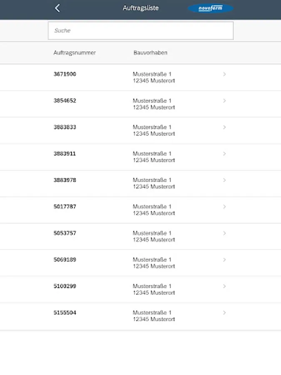This screenshot has width=281, height=375.
Task: Sort by the Auftragsnummer column header
Action: pyautogui.click(x=75, y=53)
